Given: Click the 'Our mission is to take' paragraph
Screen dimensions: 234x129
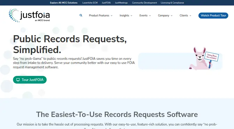Looking at the screenshot, I should (117, 126).
